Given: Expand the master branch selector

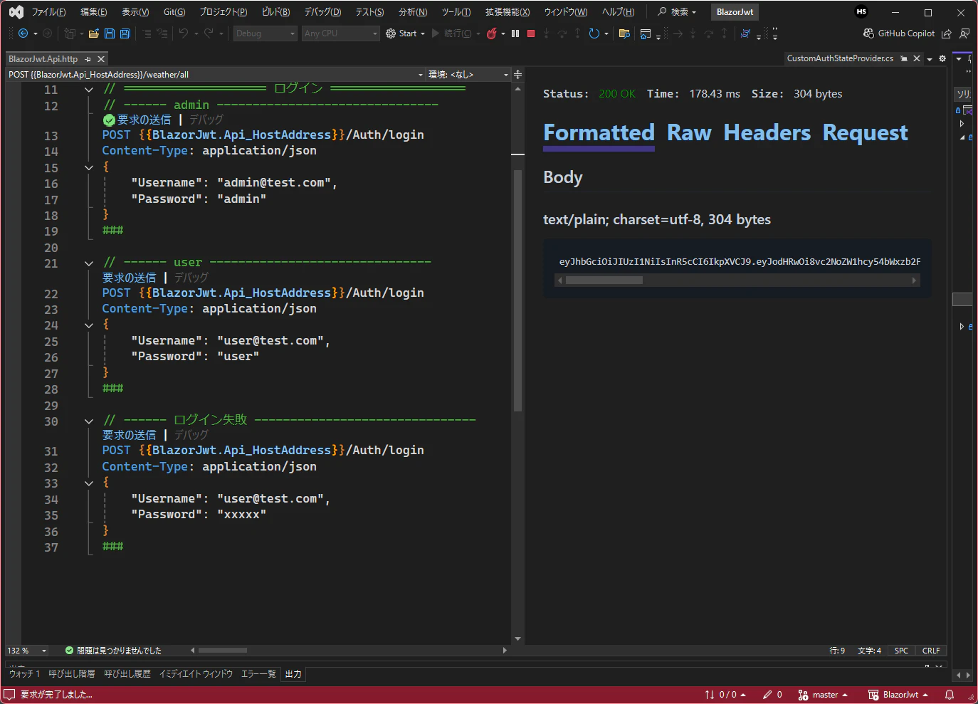Looking at the screenshot, I should [x=824, y=695].
